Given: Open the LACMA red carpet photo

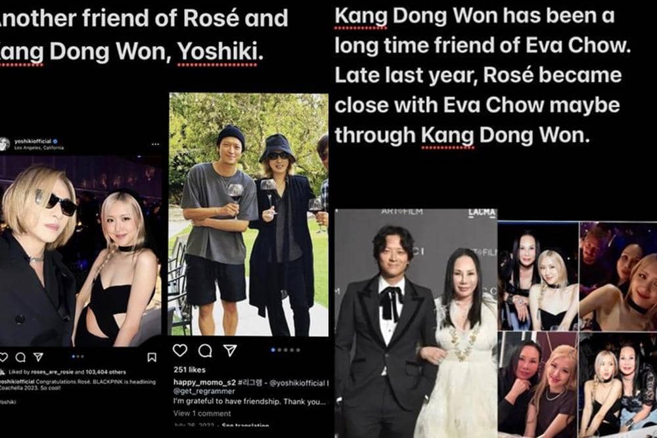Looking at the screenshot, I should tap(416, 323).
